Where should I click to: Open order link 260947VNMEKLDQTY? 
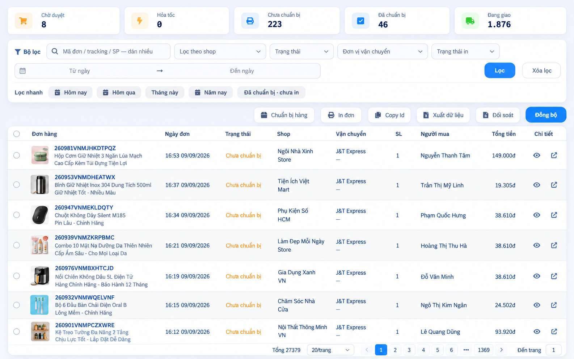(84, 207)
